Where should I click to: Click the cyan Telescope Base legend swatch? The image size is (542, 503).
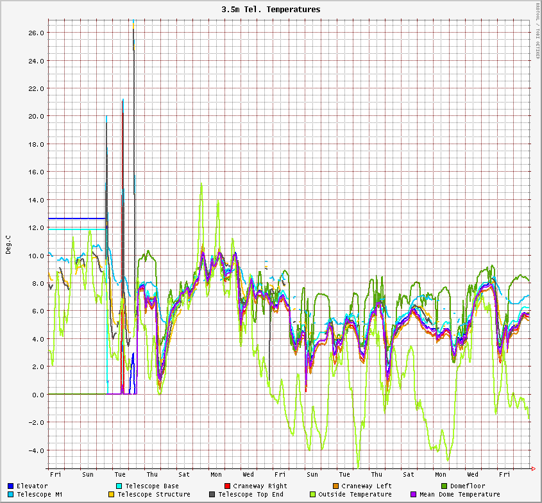pyautogui.click(x=119, y=486)
